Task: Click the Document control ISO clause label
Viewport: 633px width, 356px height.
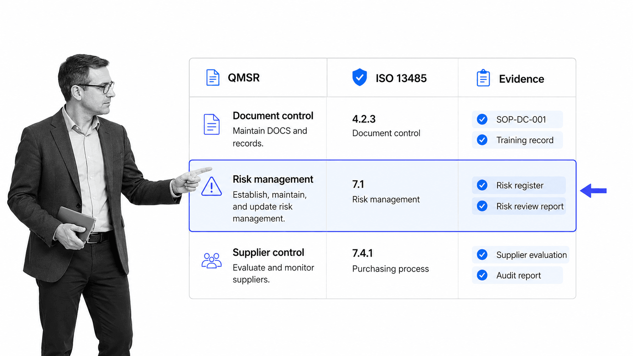Action: [386, 133]
